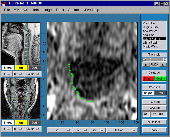Click the Delete All button

click(x=154, y=73)
